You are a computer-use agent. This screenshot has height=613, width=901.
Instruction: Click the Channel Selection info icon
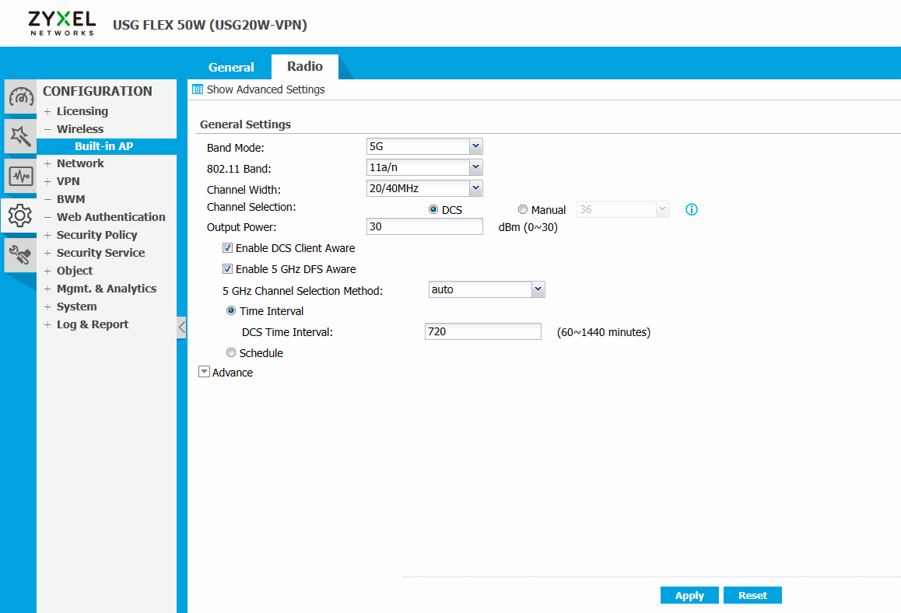[x=691, y=209]
